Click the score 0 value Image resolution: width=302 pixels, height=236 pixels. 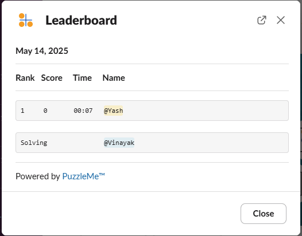pyautogui.click(x=45, y=111)
